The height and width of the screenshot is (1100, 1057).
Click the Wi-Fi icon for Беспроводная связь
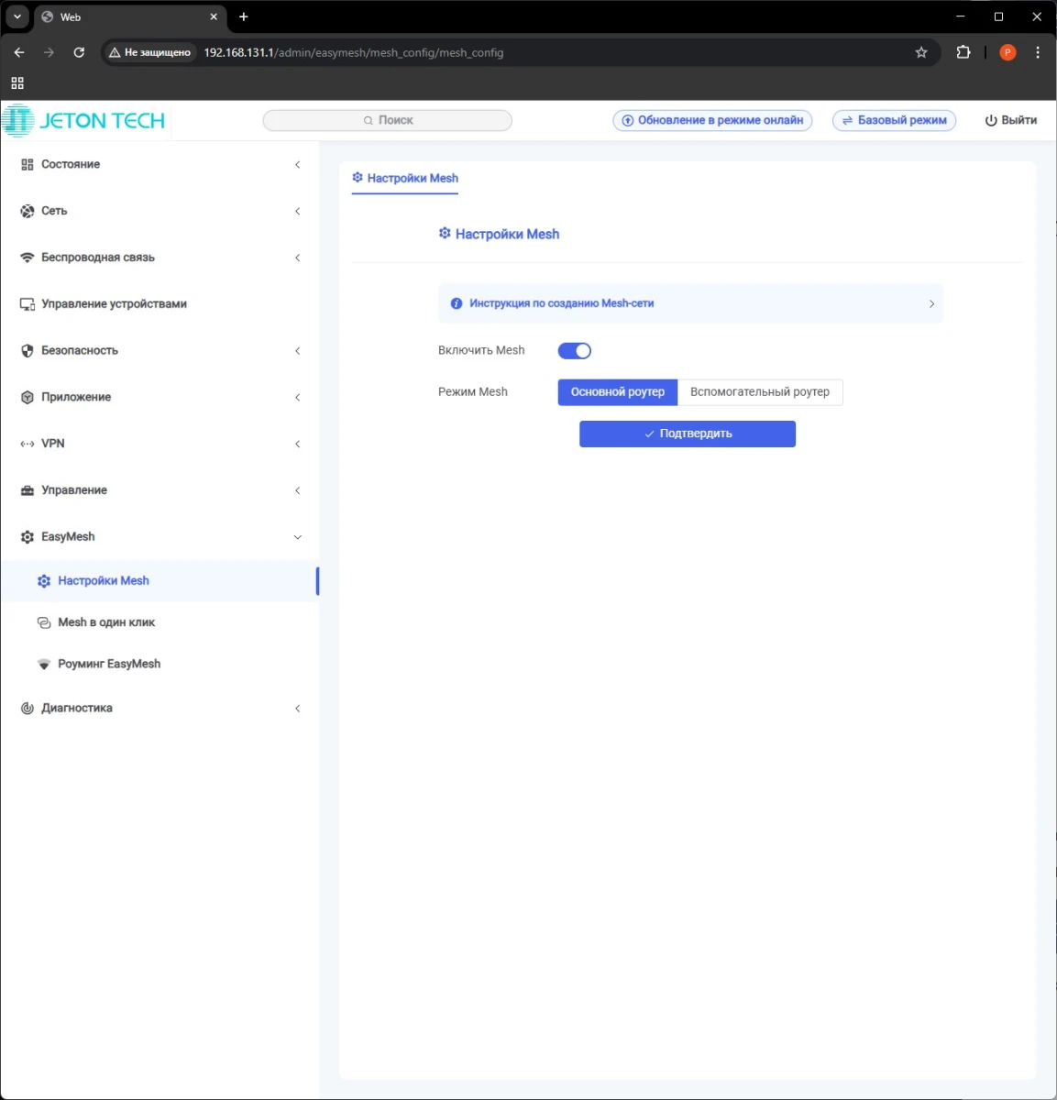[x=28, y=258]
